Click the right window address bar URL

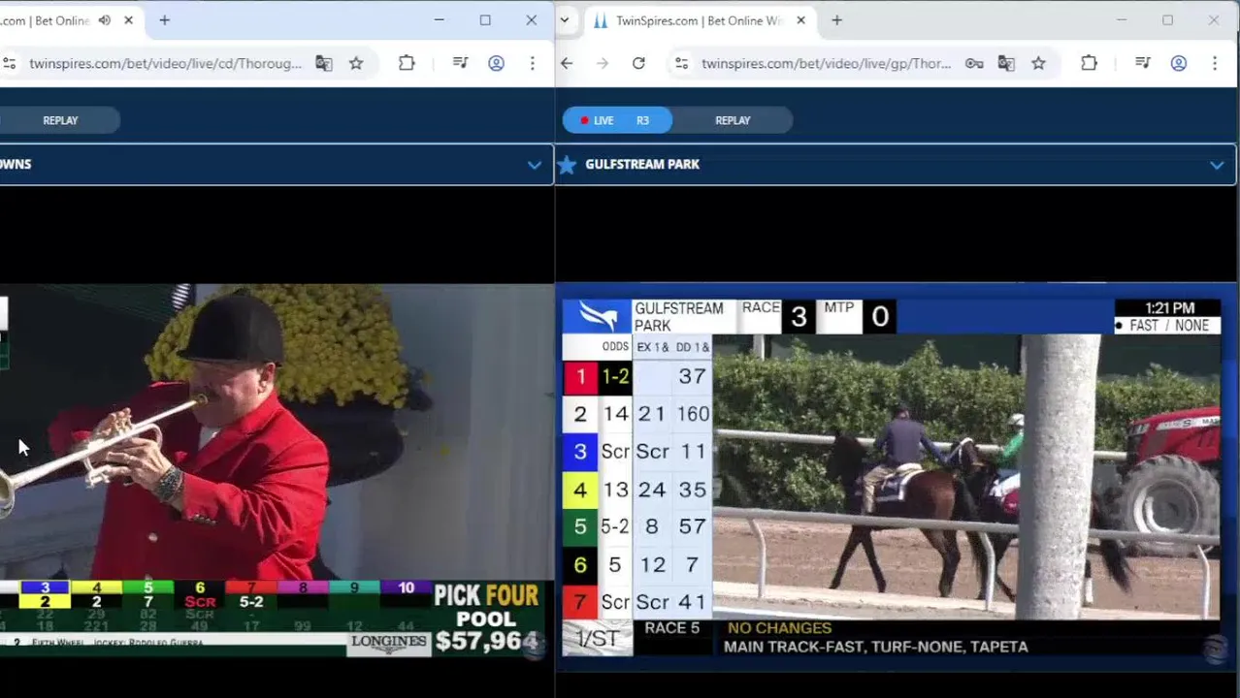tap(826, 63)
